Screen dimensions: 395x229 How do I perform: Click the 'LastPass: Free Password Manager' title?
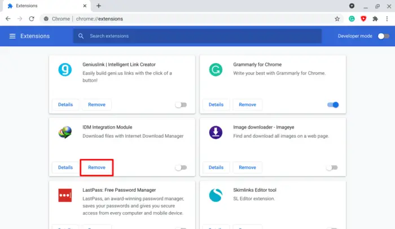click(x=119, y=190)
